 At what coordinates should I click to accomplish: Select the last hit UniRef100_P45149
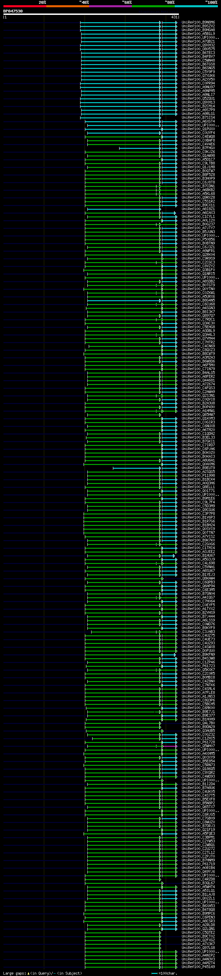(198, 967)
